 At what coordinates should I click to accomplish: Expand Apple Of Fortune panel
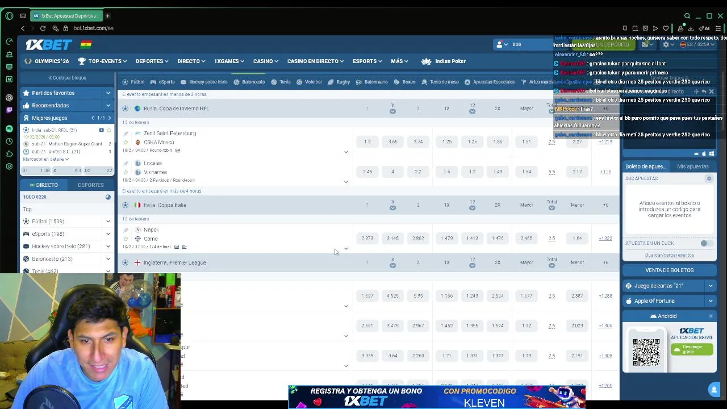click(711, 301)
